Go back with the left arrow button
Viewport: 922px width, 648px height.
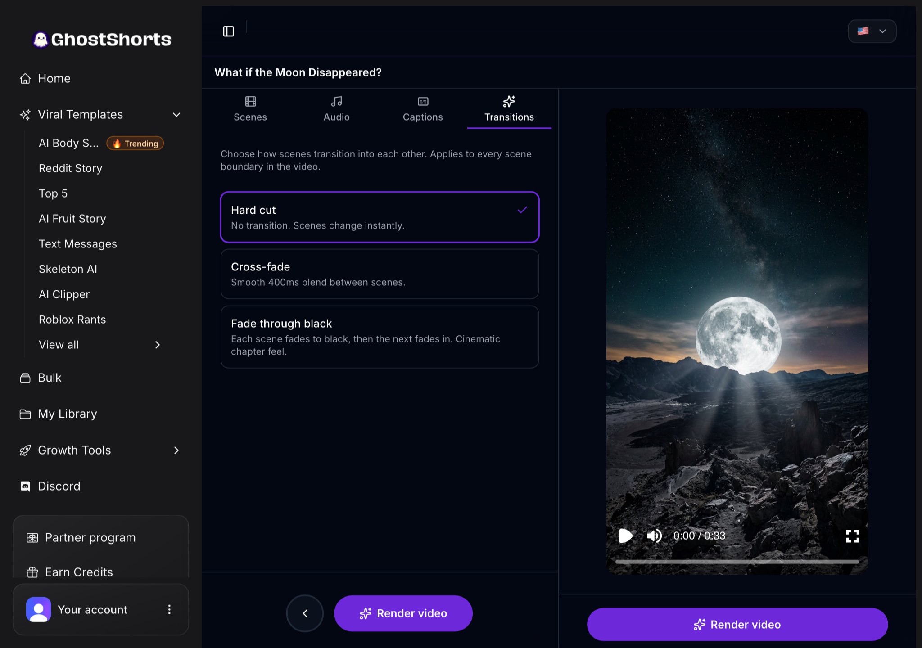pos(305,613)
